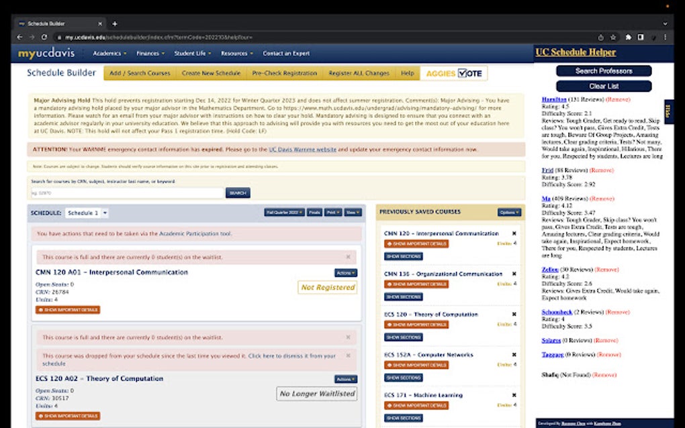Show Sections for ECS 171 Machine Learning
Viewport: 685px width, 428px height.
click(x=404, y=418)
